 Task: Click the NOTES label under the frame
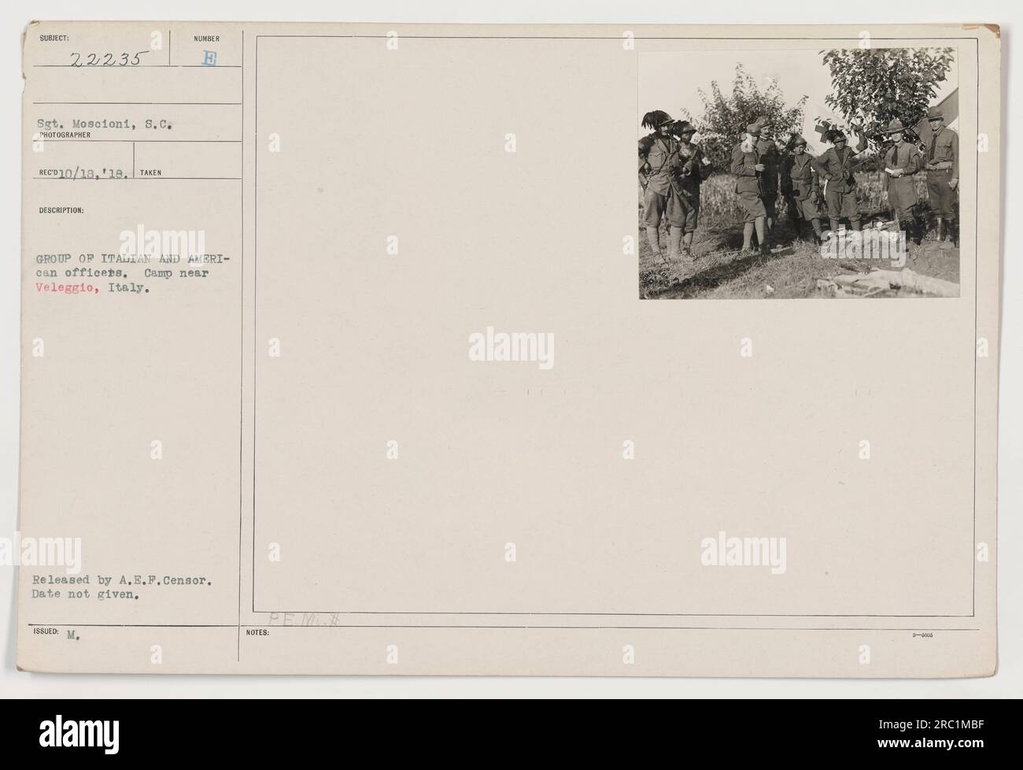point(257,632)
